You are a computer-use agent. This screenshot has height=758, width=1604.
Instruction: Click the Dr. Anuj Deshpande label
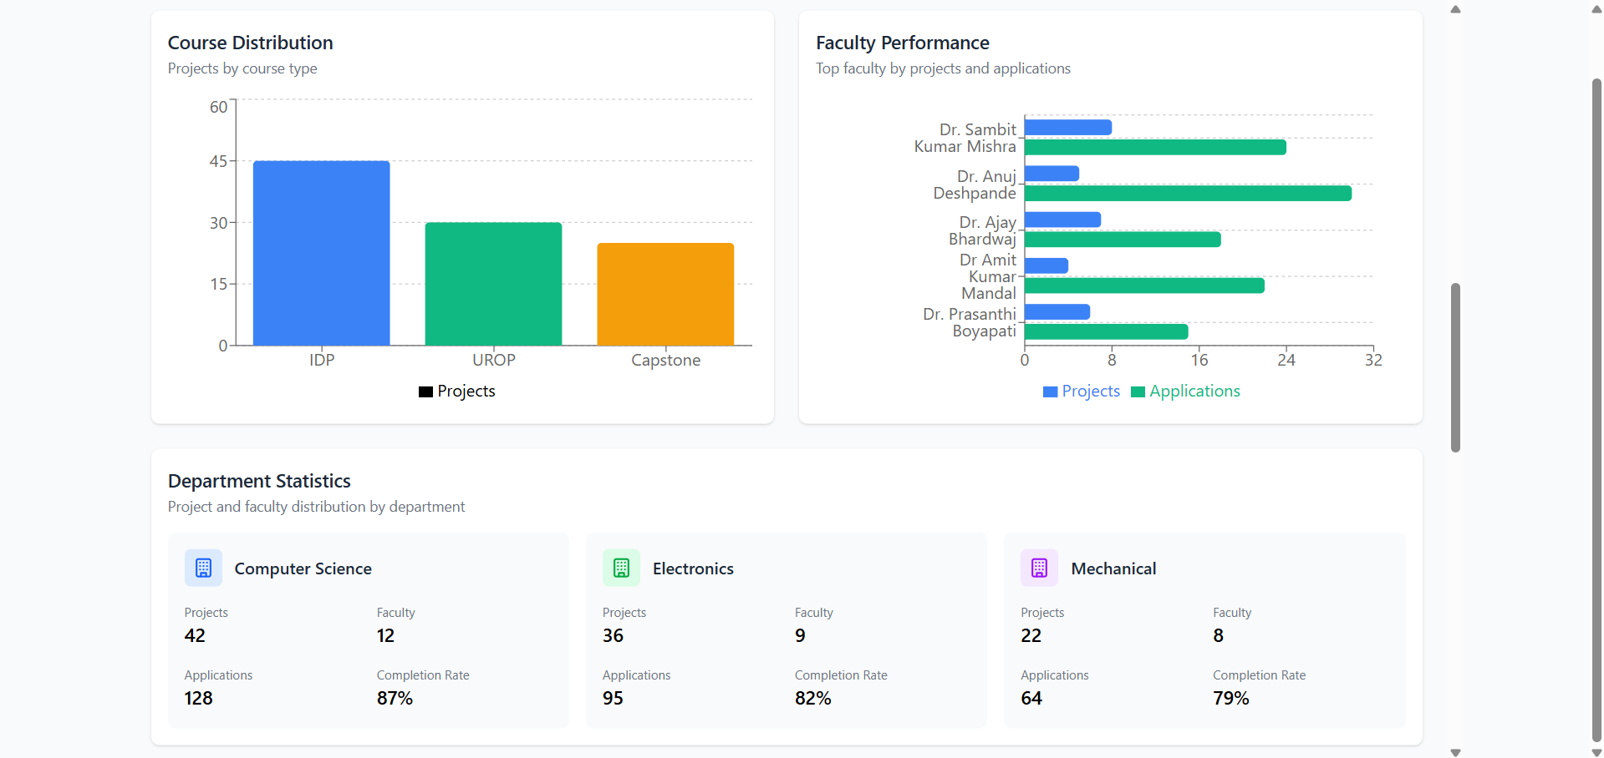[x=975, y=184]
